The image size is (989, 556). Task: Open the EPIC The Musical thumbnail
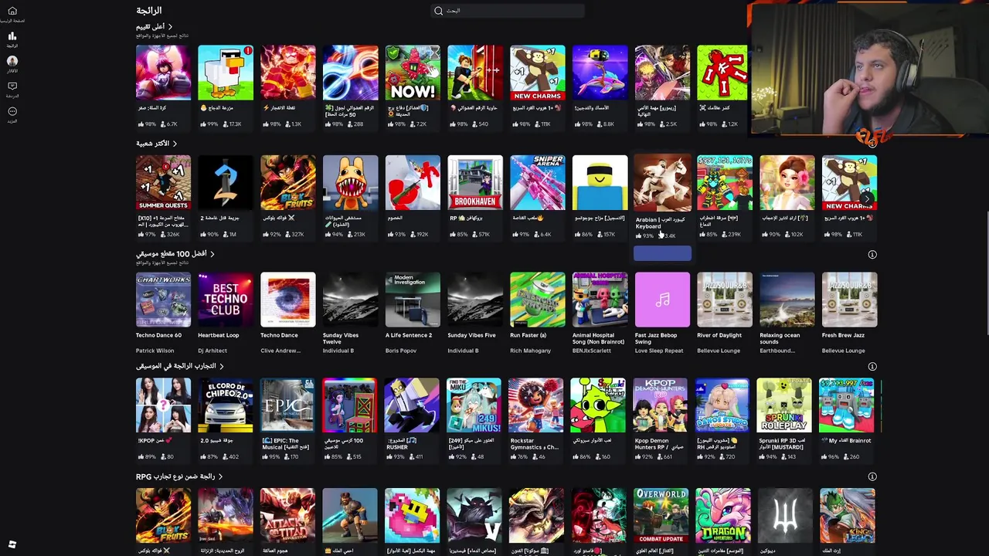click(x=287, y=405)
